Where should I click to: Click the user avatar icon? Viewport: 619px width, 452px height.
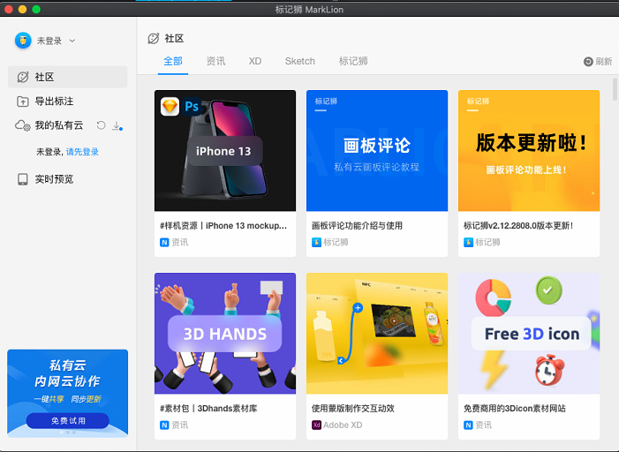pyautogui.click(x=23, y=41)
